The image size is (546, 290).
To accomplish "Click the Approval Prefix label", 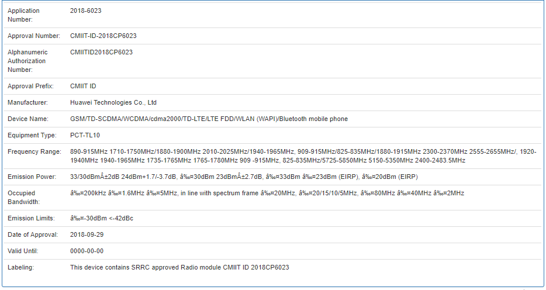I will (30, 86).
